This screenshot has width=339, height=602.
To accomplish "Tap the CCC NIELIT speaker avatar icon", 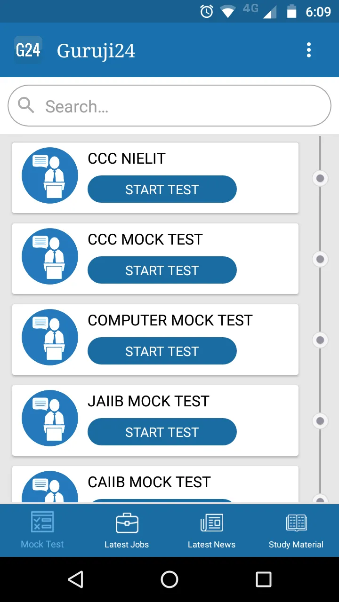I will [50, 175].
